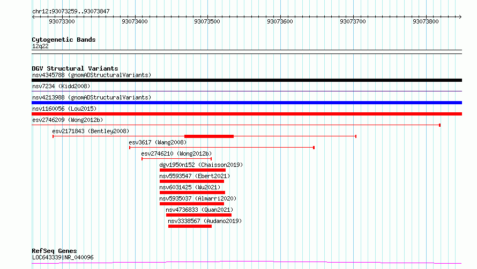Image resolution: width=477 pixels, height=269 pixels.
Task: Click the thin red esv2746209 variant line
Action: 236,125
